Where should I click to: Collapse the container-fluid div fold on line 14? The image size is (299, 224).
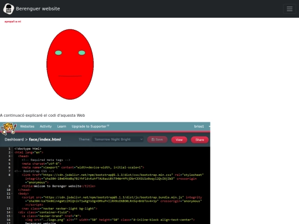12,212
